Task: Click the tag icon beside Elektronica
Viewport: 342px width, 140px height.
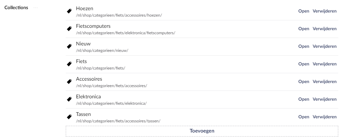Action: coord(69,99)
